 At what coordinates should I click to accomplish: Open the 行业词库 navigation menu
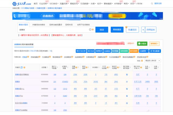point(43,4)
